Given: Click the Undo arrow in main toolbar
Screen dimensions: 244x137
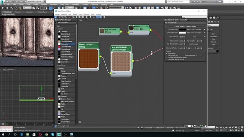Looking at the screenshot, I should pyautogui.click(x=3, y=8).
